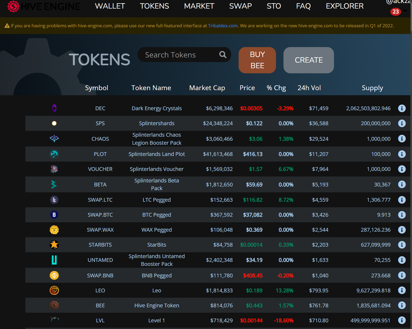Click the DEC purple crystal icon
Image resolution: width=412 pixels, height=329 pixels.
54,108
